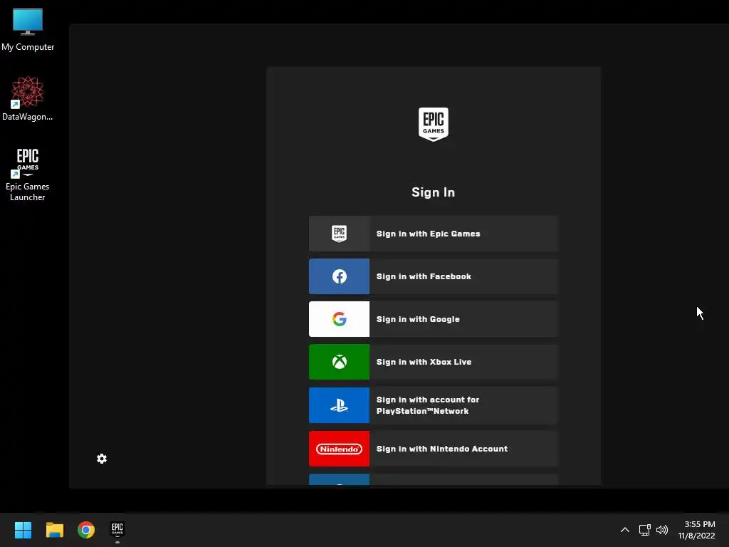This screenshot has height=547, width=729.
Task: Launch Google Chrome from the taskbar
Action: pyautogui.click(x=86, y=530)
